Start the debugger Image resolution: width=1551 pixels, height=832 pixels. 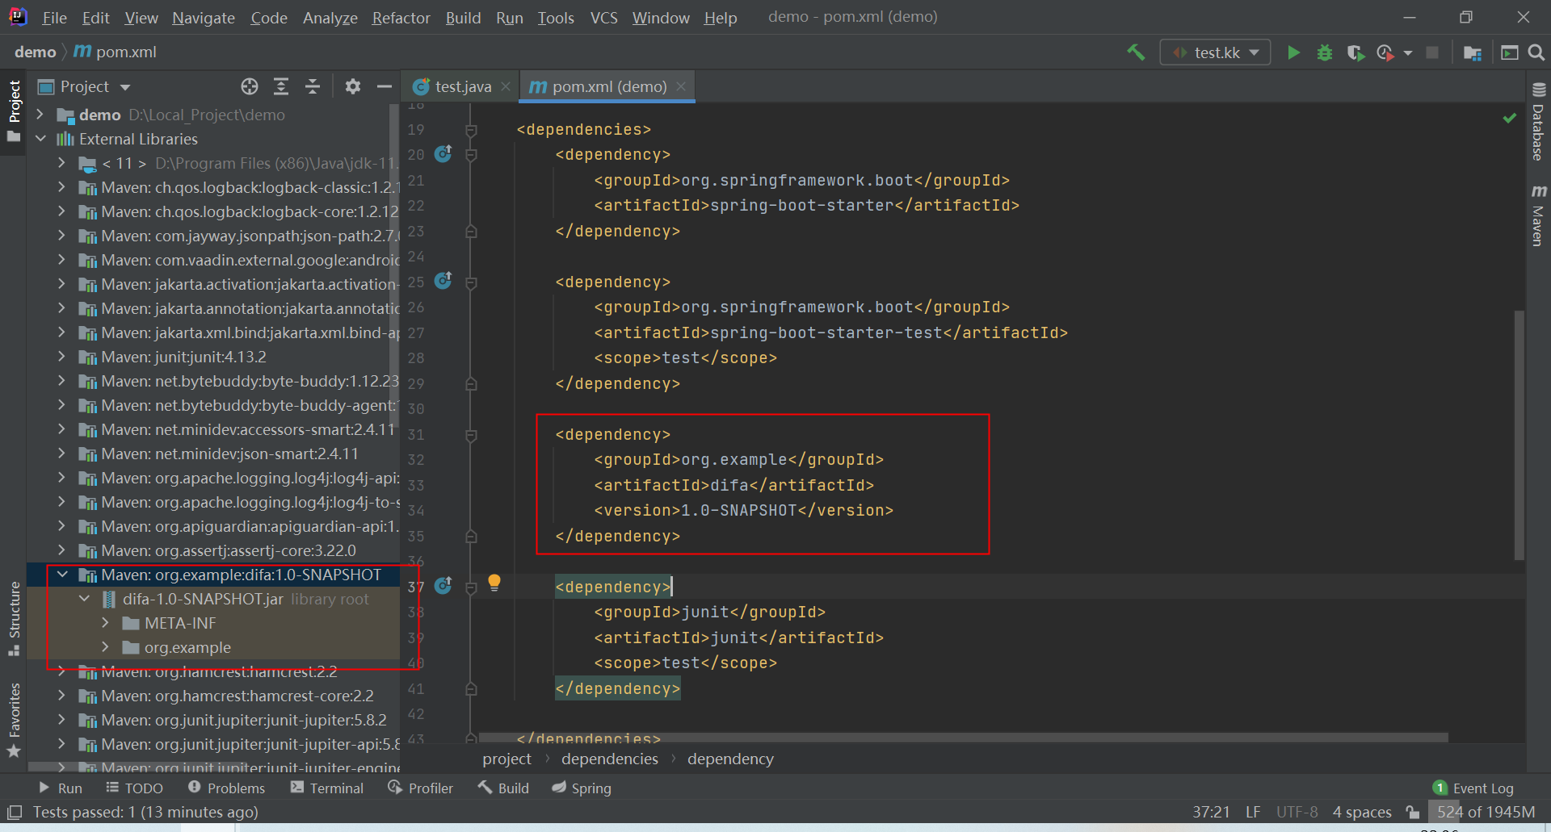(1324, 52)
